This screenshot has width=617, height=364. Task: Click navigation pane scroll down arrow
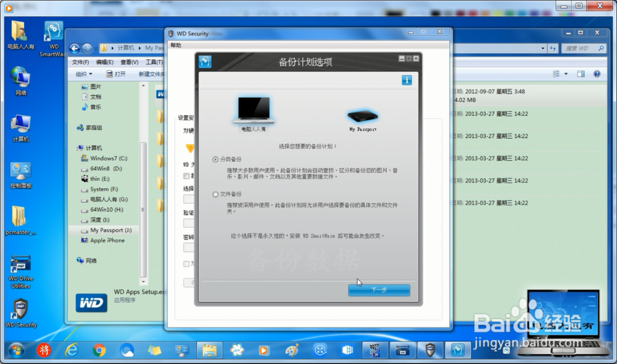point(143,282)
